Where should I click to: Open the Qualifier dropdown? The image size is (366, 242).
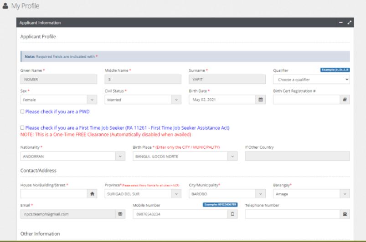pos(311,79)
